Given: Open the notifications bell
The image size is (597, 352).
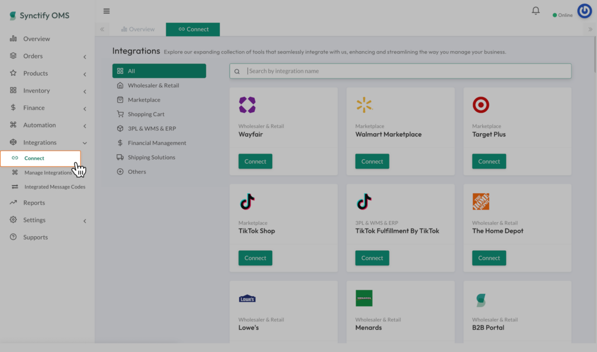Looking at the screenshot, I should 536,10.
